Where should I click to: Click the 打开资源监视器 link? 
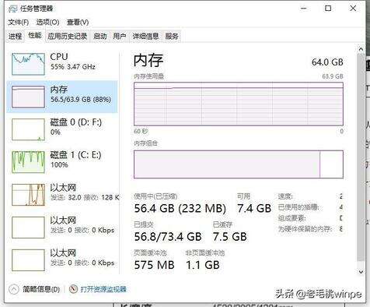pyautogui.click(x=103, y=289)
